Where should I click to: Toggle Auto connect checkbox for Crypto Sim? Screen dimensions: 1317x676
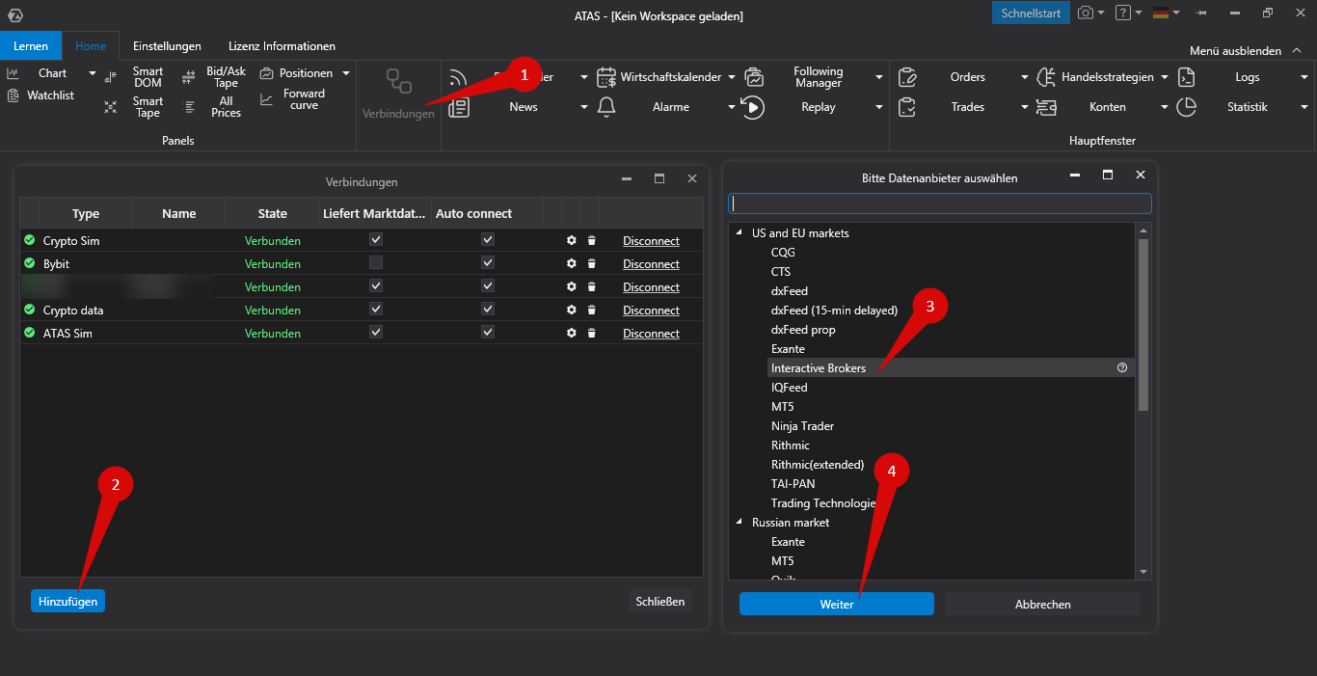coord(488,239)
